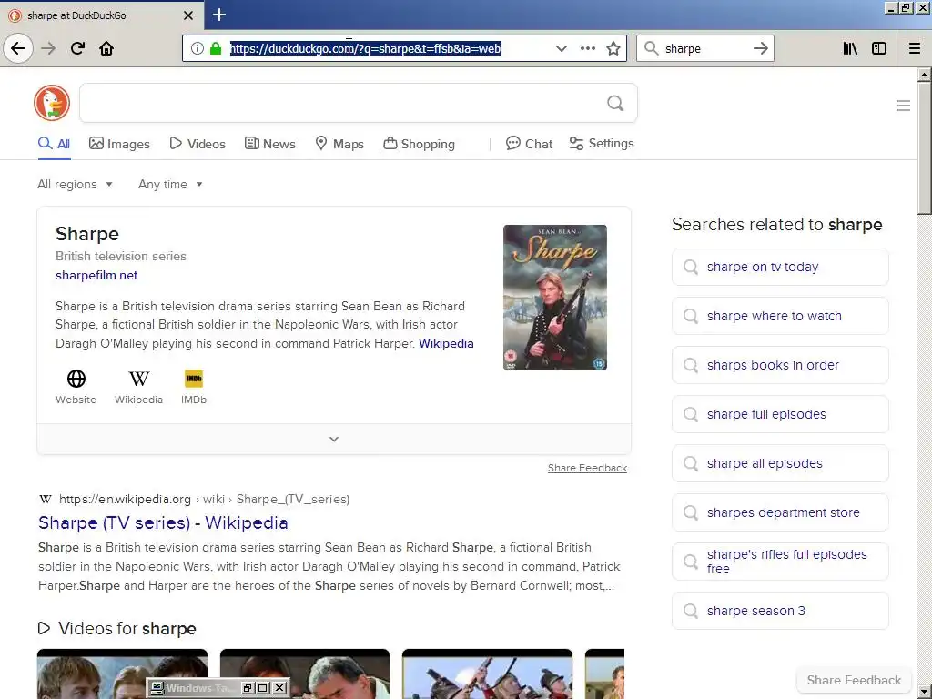
Task: Submit browser search bar with arrow icon
Action: [x=760, y=48]
